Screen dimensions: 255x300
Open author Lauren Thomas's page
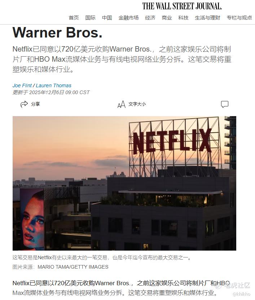tap(54, 85)
